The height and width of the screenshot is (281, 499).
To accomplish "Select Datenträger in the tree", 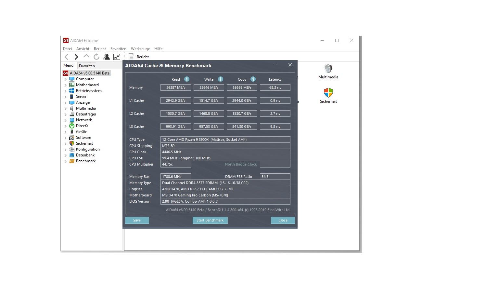I will click(x=86, y=114).
